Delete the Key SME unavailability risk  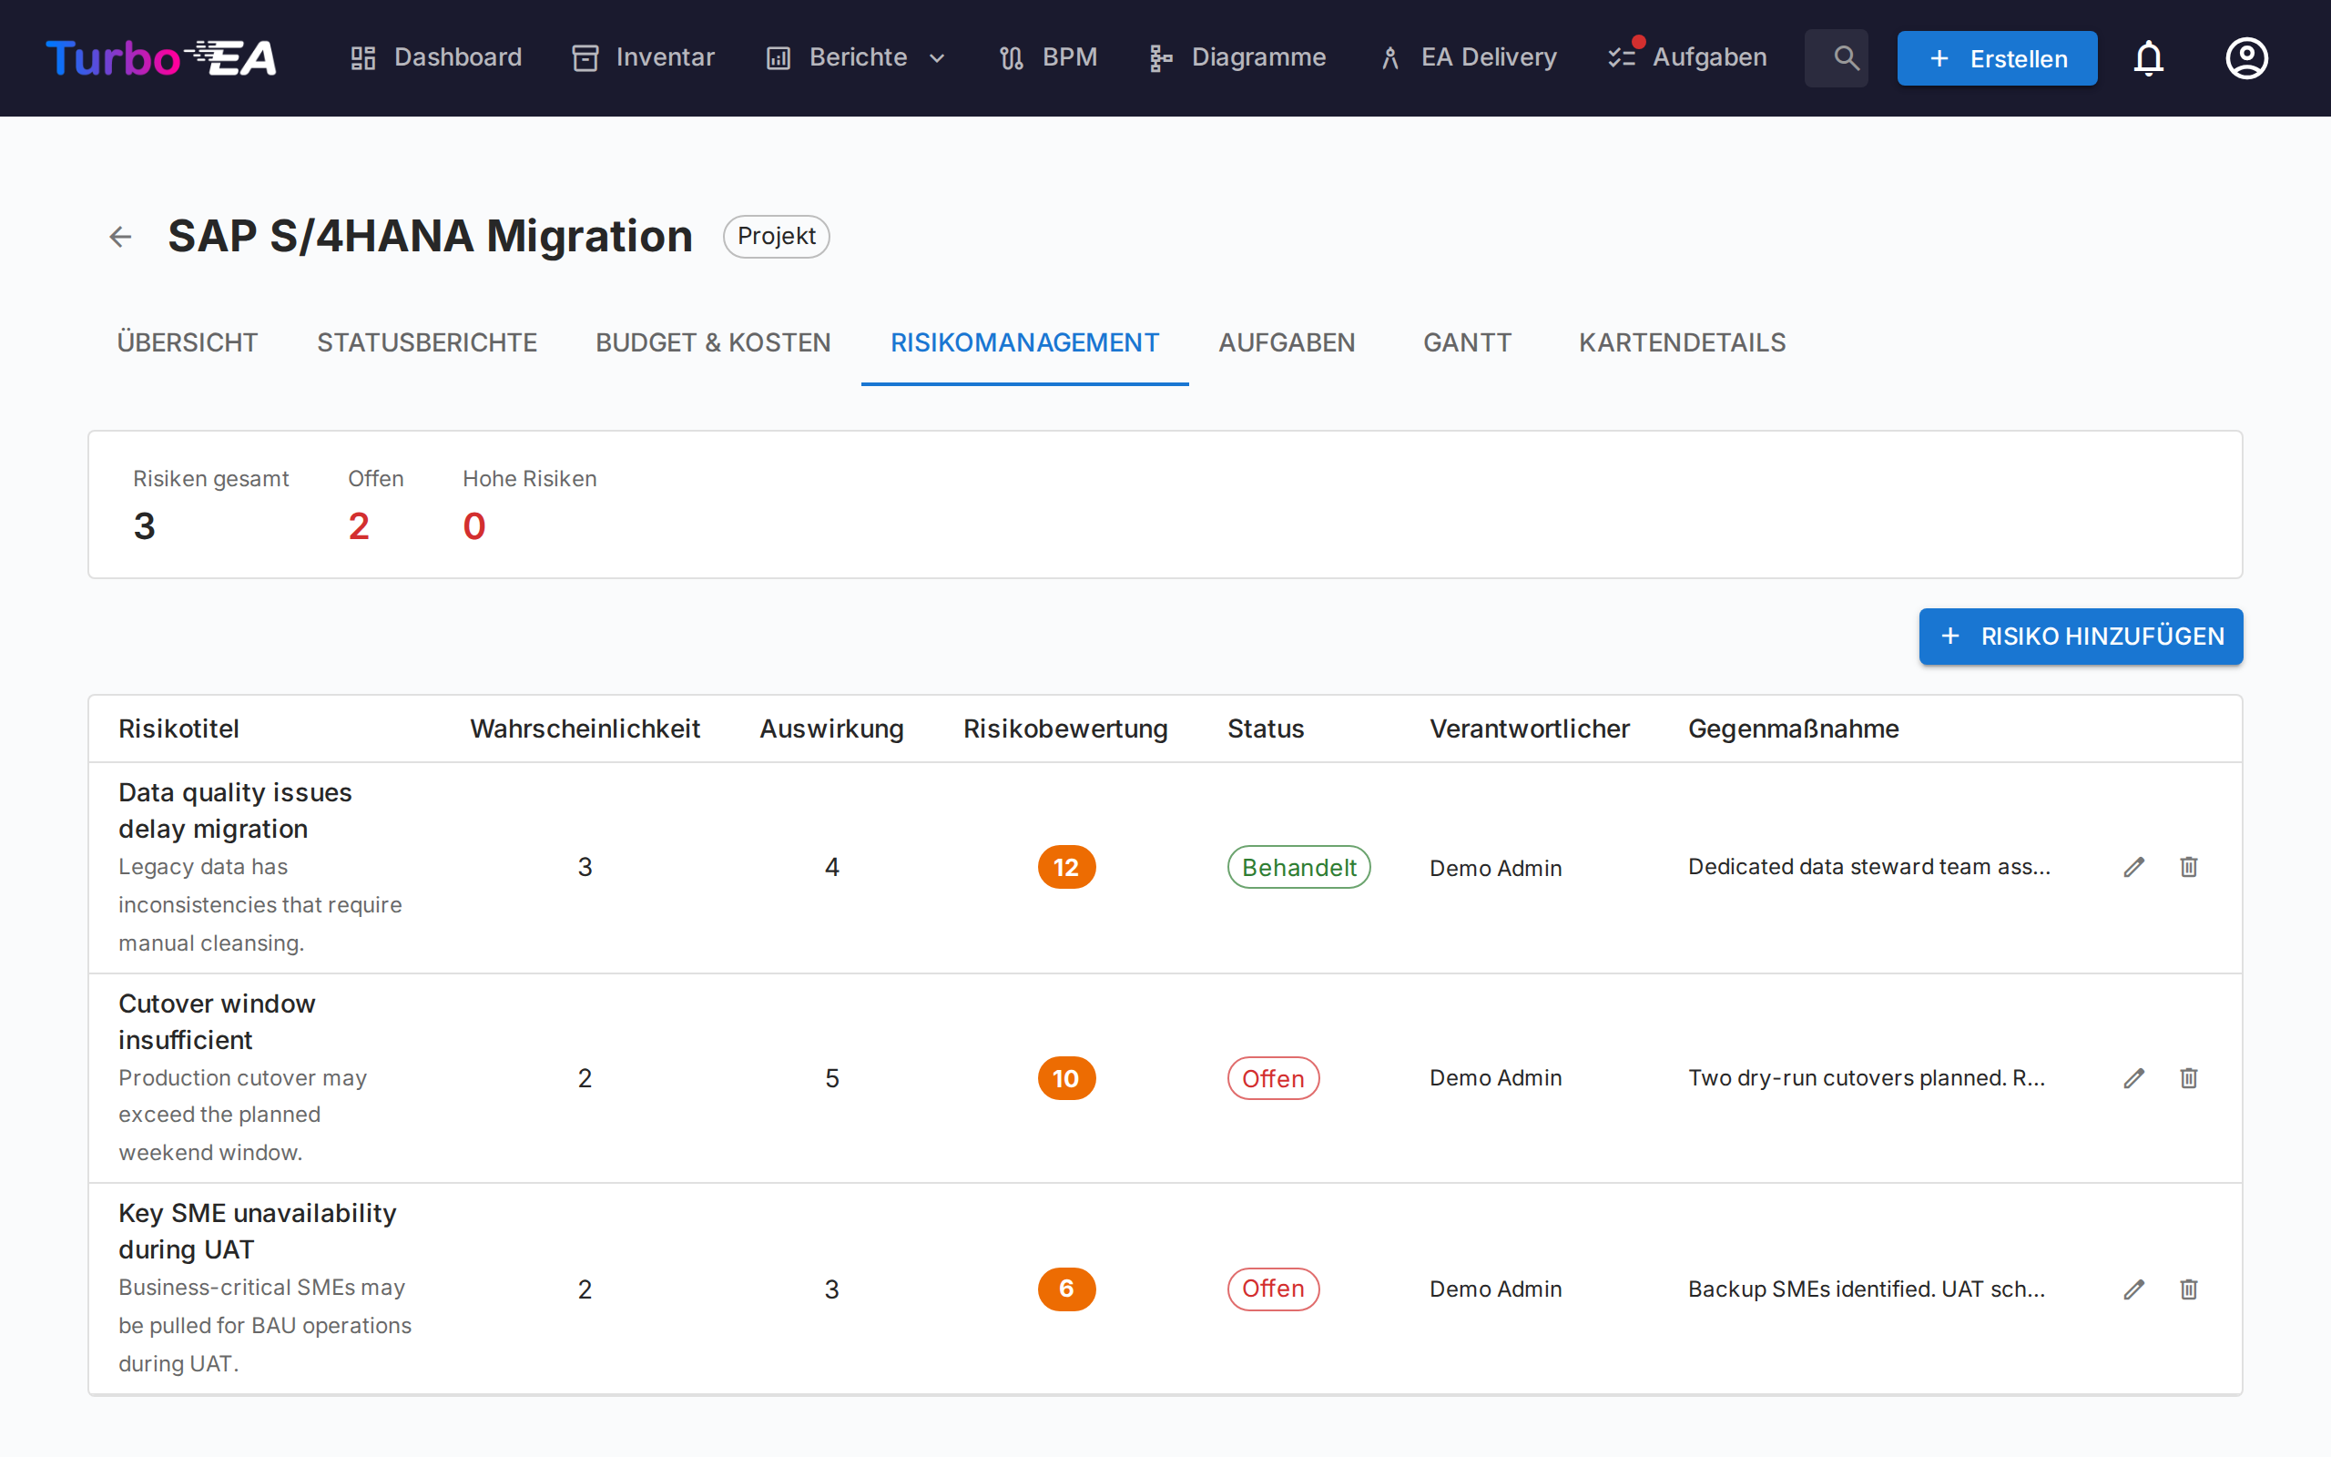(2188, 1289)
